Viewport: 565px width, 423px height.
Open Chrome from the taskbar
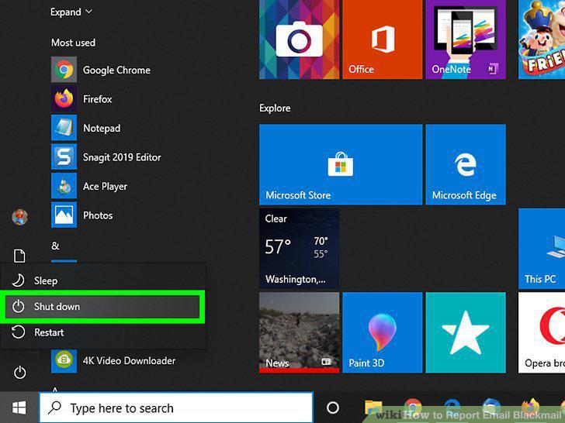pyautogui.click(x=413, y=408)
